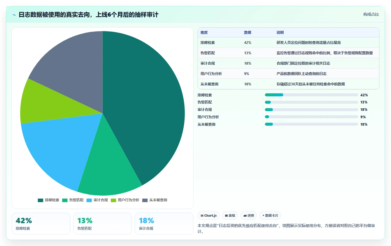The width and height of the screenshot is (391, 246).
Task: Click the 排障检索 42% progress bar
Action: [x=311, y=95]
